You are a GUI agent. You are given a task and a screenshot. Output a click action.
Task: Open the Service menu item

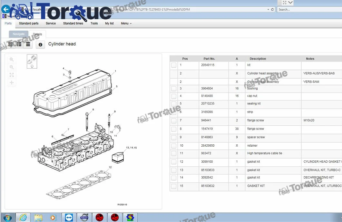(51, 23)
